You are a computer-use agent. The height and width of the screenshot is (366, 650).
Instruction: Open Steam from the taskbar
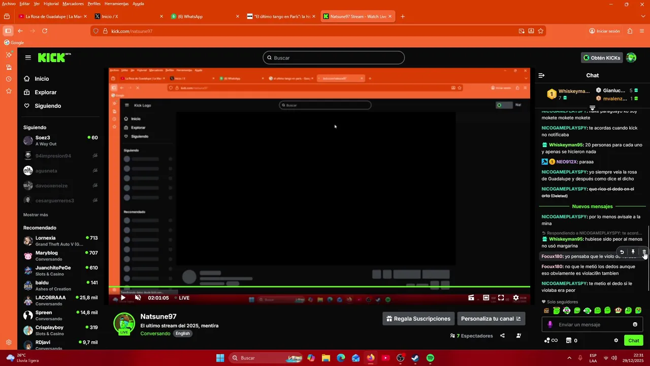(x=415, y=358)
